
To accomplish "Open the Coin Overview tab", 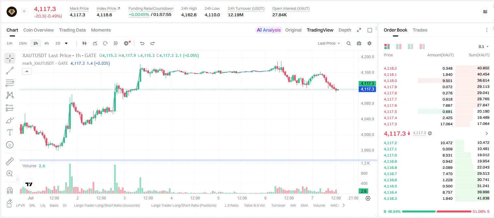I will pyautogui.click(x=38, y=30).
